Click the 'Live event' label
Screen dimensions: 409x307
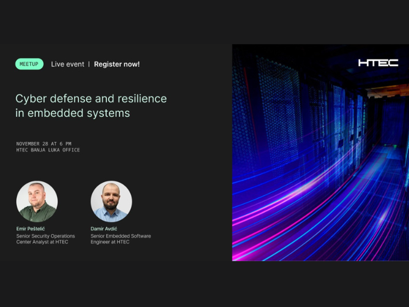[x=67, y=64]
